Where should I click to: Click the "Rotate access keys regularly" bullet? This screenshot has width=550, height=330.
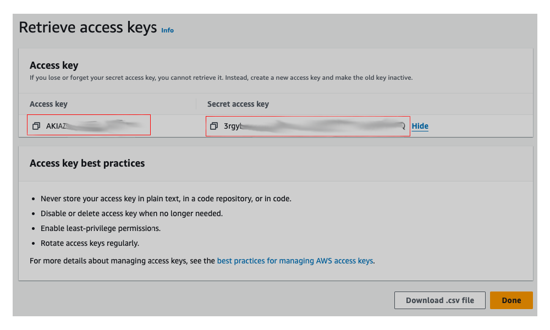click(x=90, y=243)
